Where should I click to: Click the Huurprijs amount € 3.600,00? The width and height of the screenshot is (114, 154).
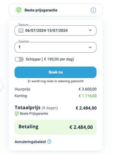[x=87, y=89]
